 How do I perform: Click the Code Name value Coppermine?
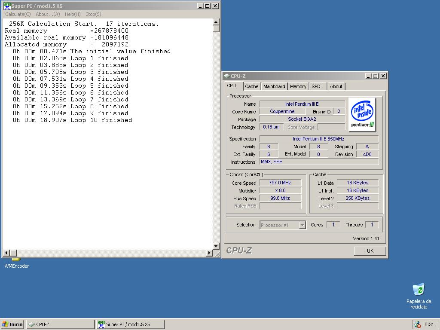pos(282,111)
